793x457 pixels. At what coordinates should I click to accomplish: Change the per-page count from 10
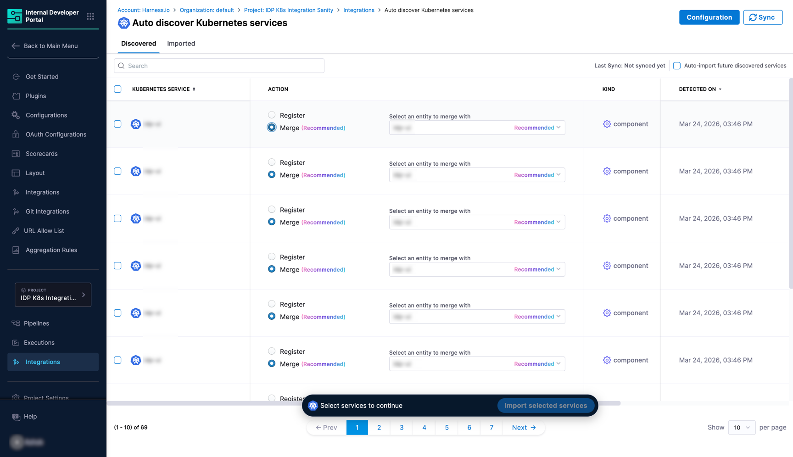pos(741,427)
